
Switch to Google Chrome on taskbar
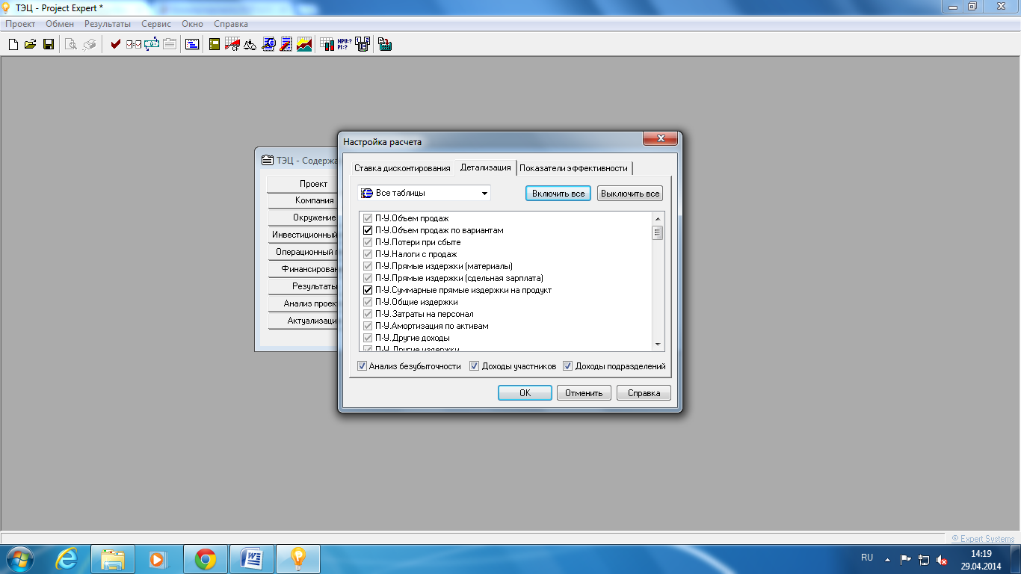(x=206, y=558)
